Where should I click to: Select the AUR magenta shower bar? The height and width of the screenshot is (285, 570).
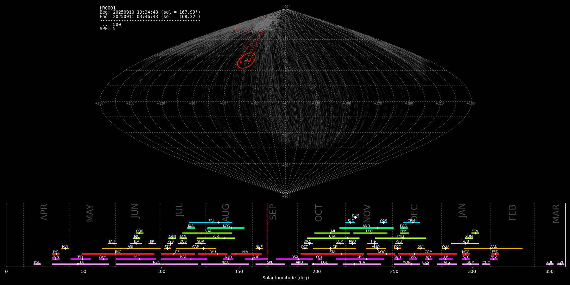click(256, 259)
